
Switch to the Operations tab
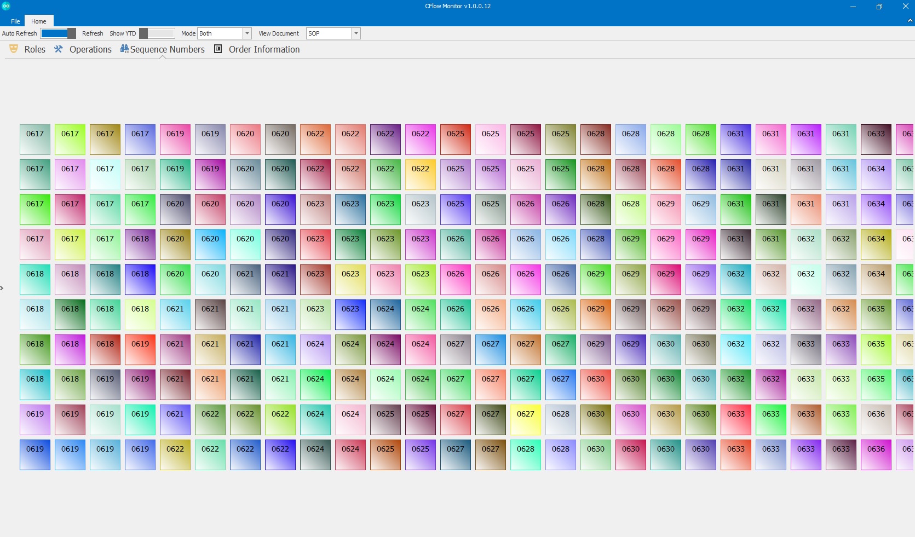(90, 49)
